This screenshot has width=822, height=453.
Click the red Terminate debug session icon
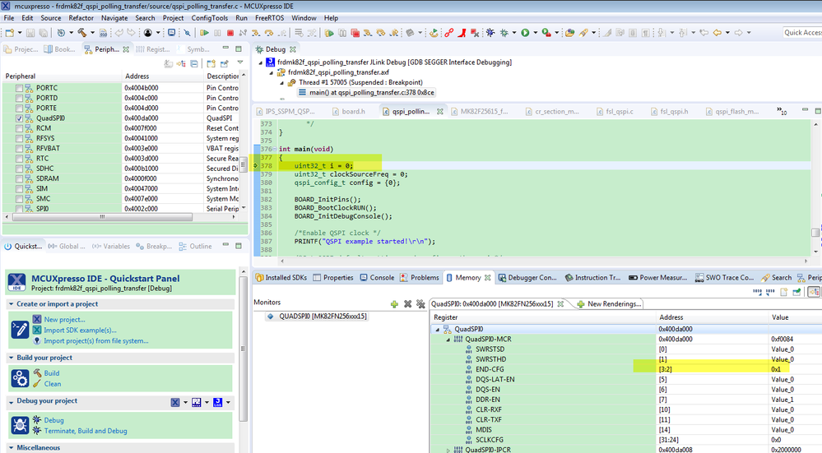pyautogui.click(x=230, y=33)
